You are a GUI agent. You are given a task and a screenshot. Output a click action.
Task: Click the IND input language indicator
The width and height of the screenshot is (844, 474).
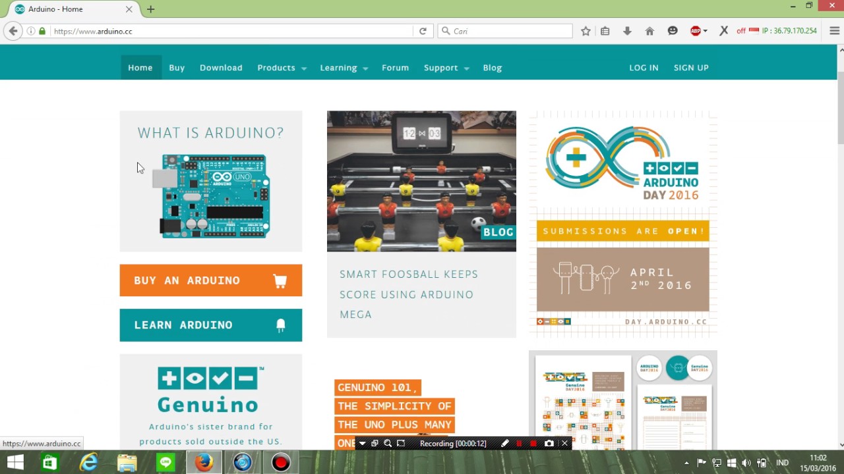(783, 463)
